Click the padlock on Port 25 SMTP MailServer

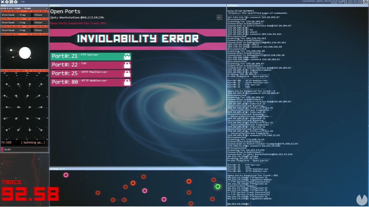pyautogui.click(x=127, y=73)
